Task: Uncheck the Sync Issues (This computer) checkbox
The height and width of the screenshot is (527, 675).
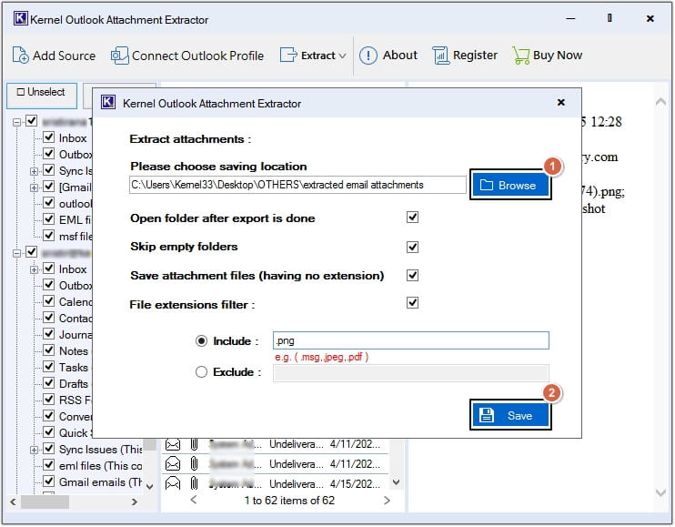Action: pyautogui.click(x=49, y=448)
